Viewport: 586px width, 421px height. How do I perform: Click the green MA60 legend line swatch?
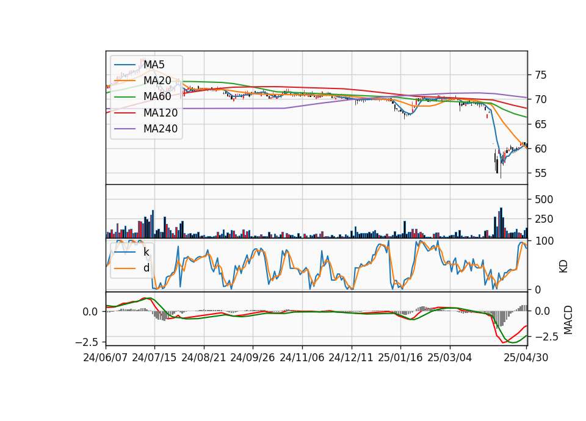click(125, 97)
